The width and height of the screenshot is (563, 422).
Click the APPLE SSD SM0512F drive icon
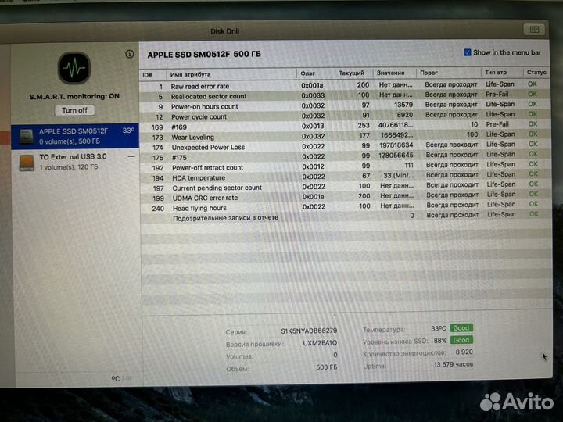pyautogui.click(x=27, y=137)
